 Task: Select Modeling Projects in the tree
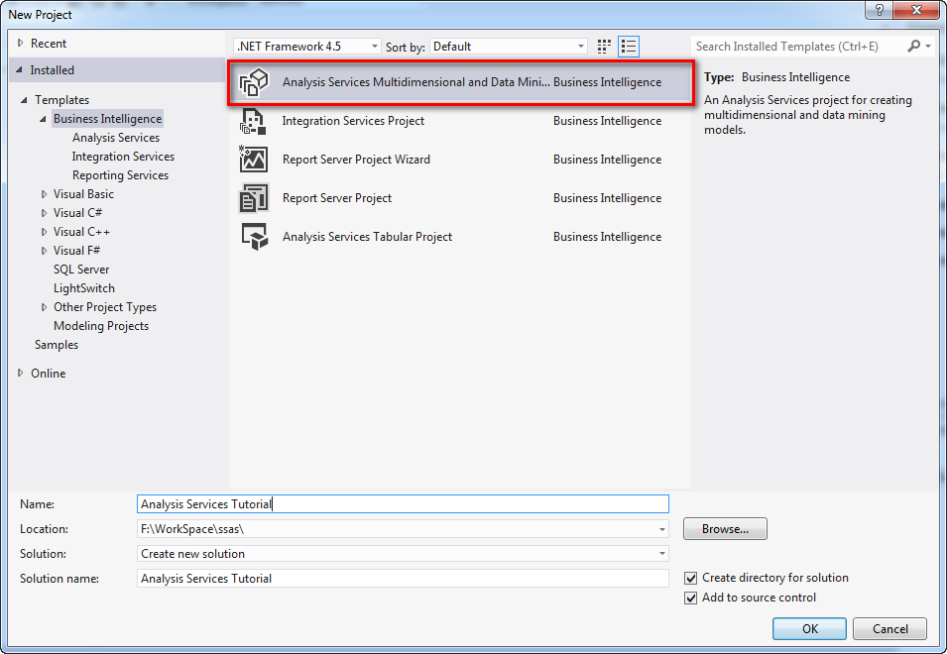tap(101, 326)
